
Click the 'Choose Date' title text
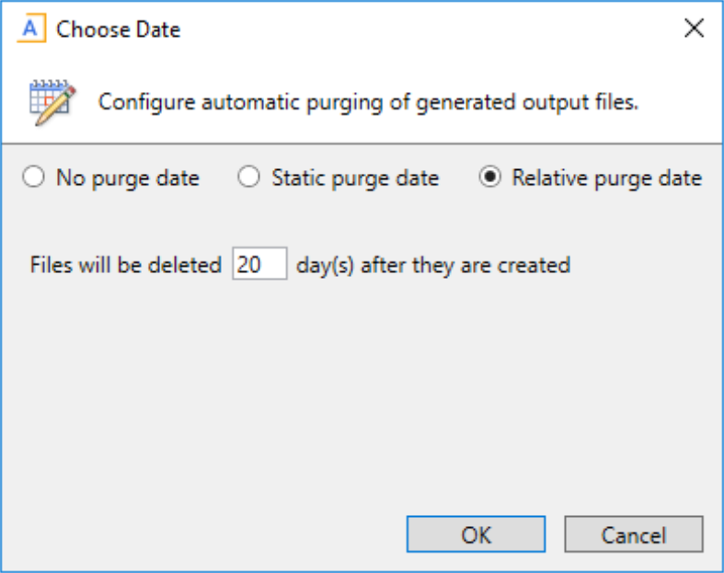pyautogui.click(x=118, y=29)
